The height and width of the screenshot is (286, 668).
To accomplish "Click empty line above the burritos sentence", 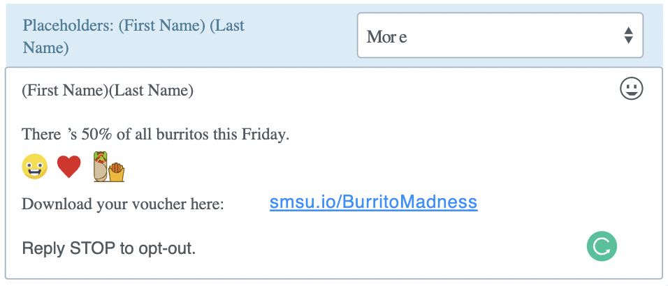I will point(333,112).
